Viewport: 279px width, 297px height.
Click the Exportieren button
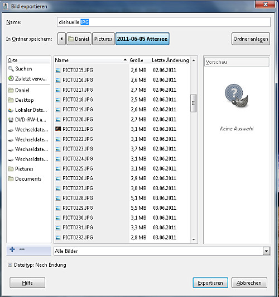pyautogui.click(x=210, y=283)
